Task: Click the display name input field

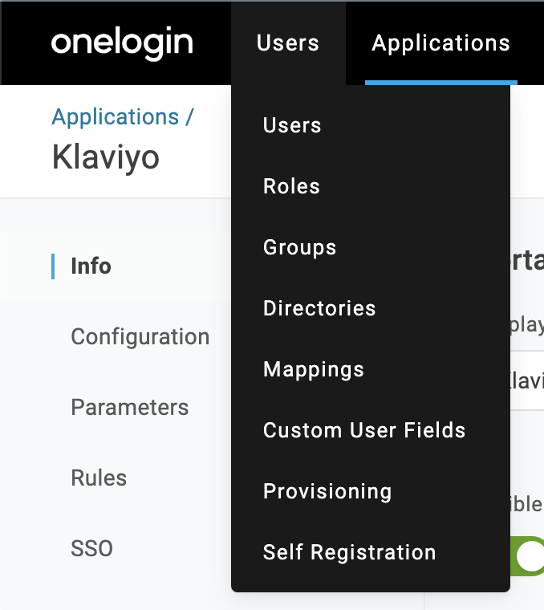Action: coord(527,380)
